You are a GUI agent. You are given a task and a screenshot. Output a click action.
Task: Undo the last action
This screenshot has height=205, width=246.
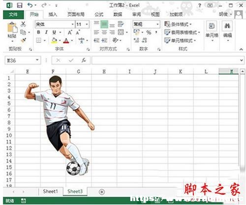30,5
